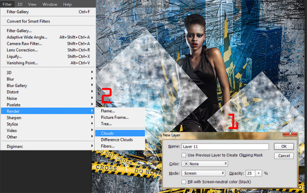Open the Opacity slider arrow
This screenshot has height=193, width=307.
pos(258,173)
